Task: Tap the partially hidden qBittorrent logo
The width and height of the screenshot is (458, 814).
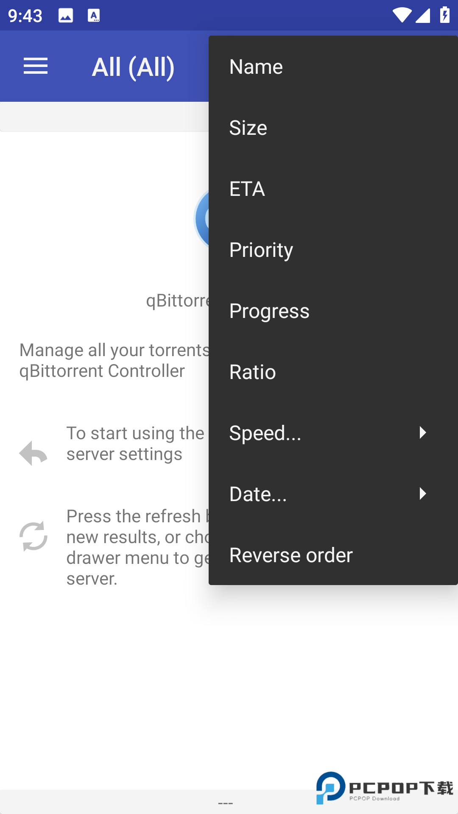Action: coord(202,219)
